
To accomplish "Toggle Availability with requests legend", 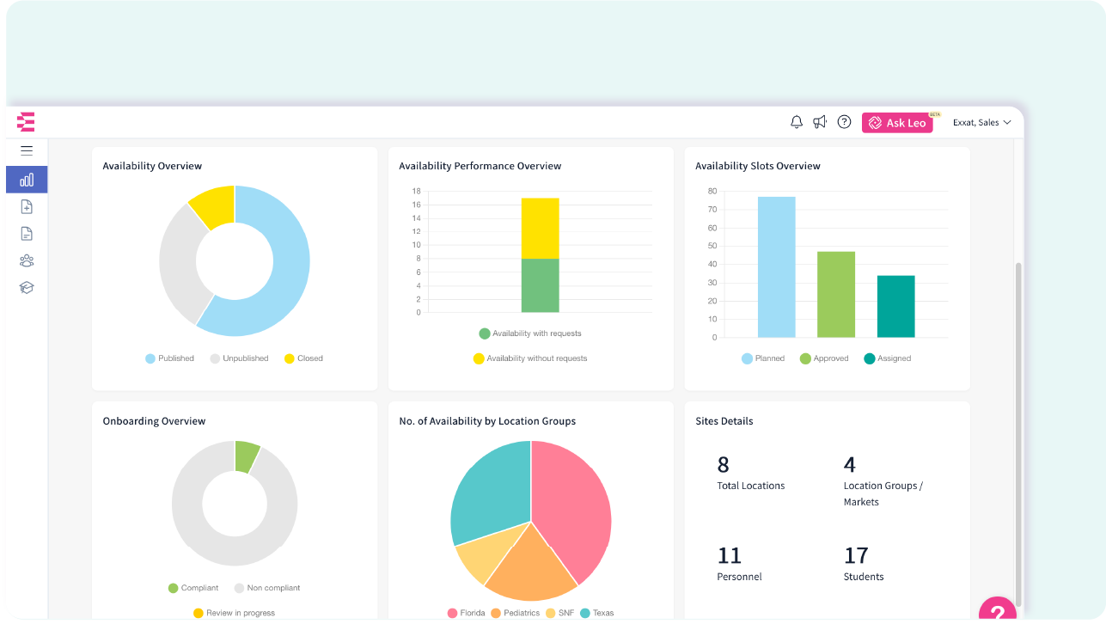I will point(530,333).
